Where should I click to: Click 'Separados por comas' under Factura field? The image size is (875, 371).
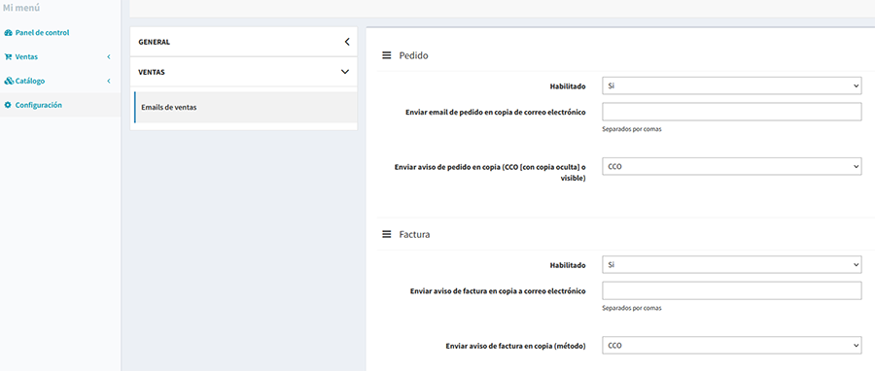click(632, 308)
